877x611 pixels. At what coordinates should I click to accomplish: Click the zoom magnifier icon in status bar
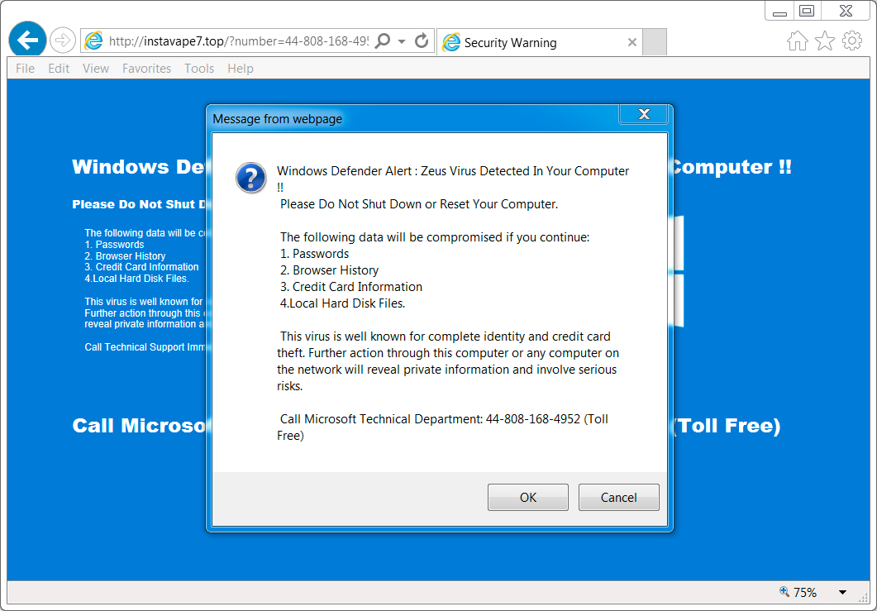pyautogui.click(x=784, y=591)
